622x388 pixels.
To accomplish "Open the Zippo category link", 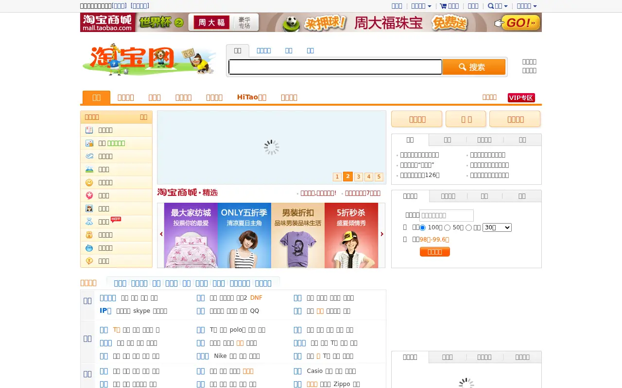I will 341,384.
